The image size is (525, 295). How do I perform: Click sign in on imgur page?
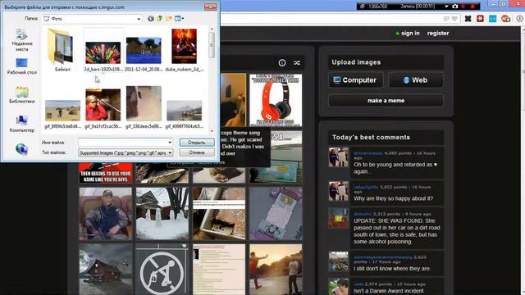click(x=410, y=33)
